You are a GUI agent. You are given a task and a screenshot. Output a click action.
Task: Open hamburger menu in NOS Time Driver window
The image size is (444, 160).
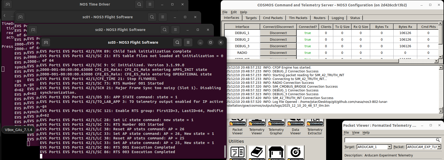150,4
